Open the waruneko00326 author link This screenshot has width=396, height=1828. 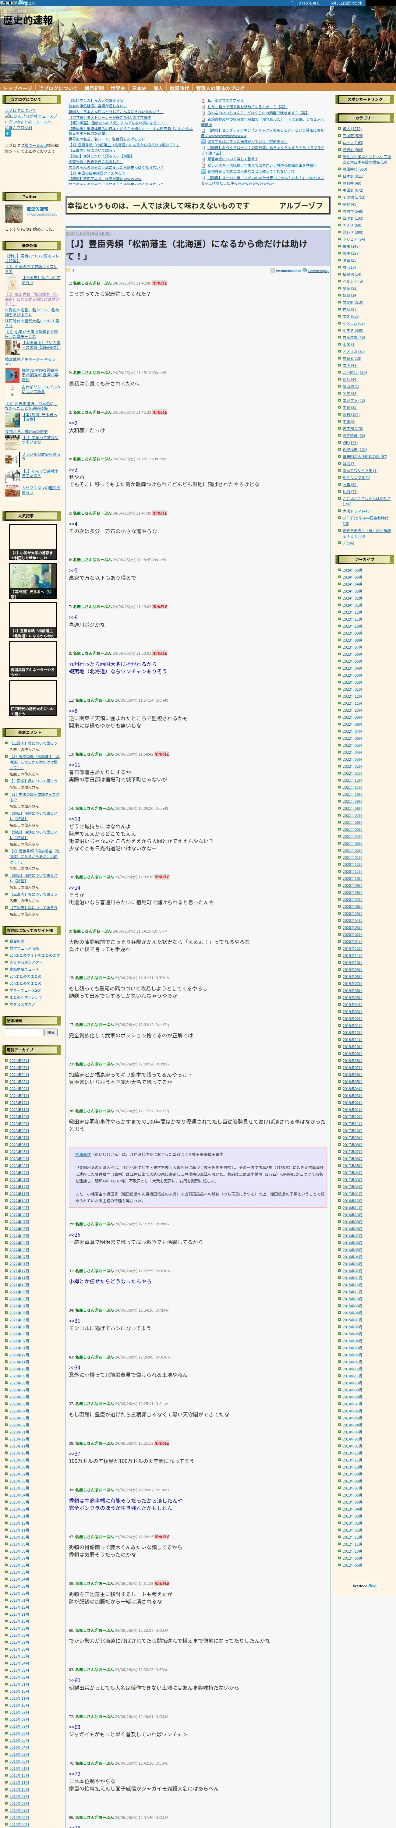tap(288, 270)
